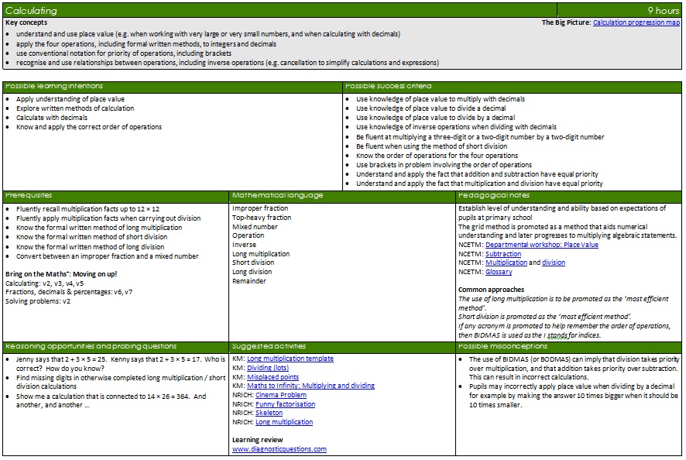Click the 'Jenny says that 2 + 3 × 5 = 25' question
The height and width of the screenshot is (460, 686).
point(121,364)
